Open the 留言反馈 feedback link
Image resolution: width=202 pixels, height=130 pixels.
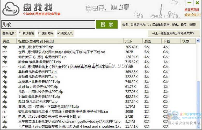tap(192, 15)
